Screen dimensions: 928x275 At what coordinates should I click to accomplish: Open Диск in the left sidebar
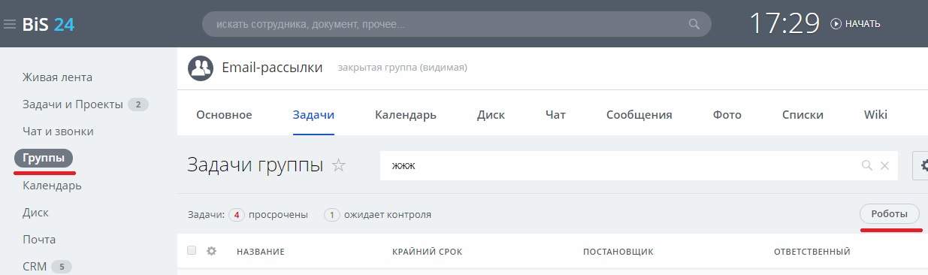pyautogui.click(x=35, y=213)
